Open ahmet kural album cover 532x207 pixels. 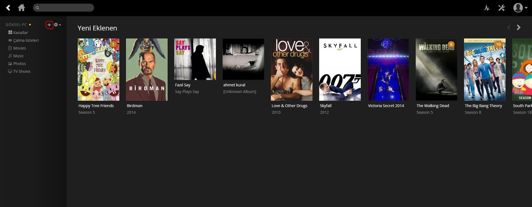[243, 59]
